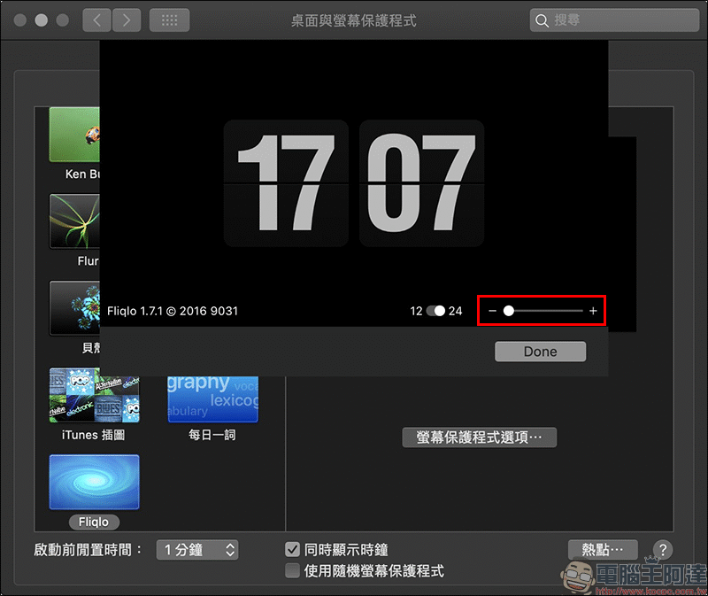
Task: Open the 熱點 hot corners button
Action: click(x=603, y=550)
